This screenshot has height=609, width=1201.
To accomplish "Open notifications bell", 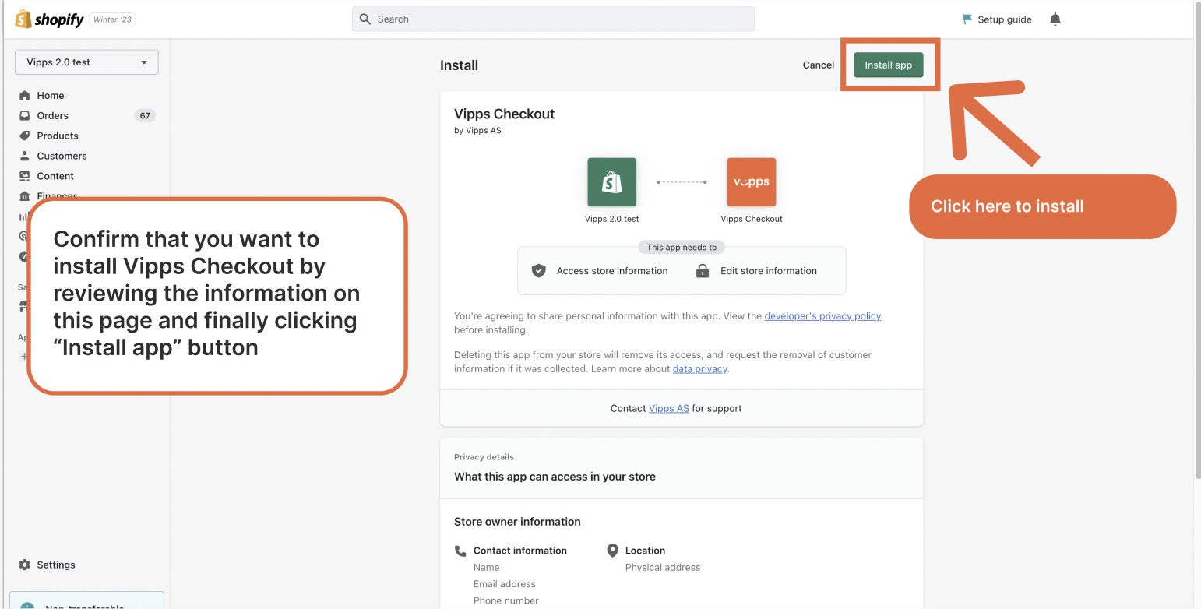I will (1055, 19).
